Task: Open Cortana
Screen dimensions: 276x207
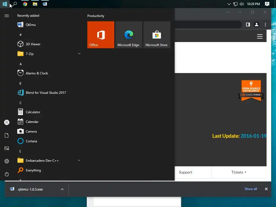Action: (x=49, y=141)
